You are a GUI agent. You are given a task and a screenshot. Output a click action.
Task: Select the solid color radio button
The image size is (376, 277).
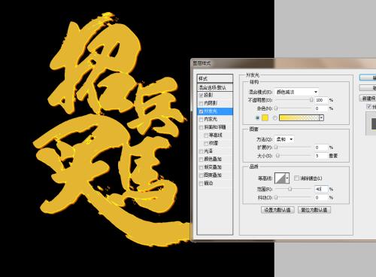(x=257, y=117)
